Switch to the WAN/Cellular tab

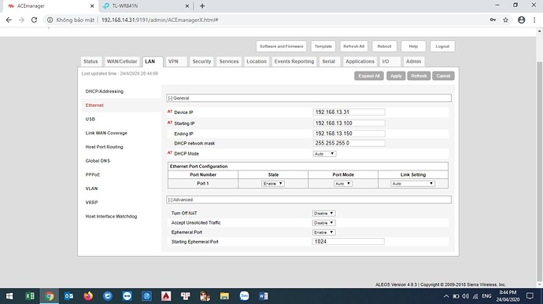(x=122, y=61)
